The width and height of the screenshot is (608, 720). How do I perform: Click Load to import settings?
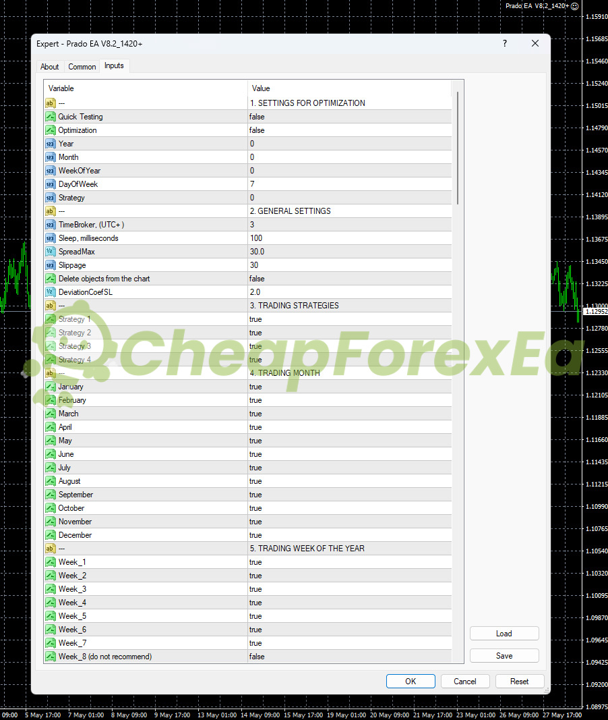[504, 634]
